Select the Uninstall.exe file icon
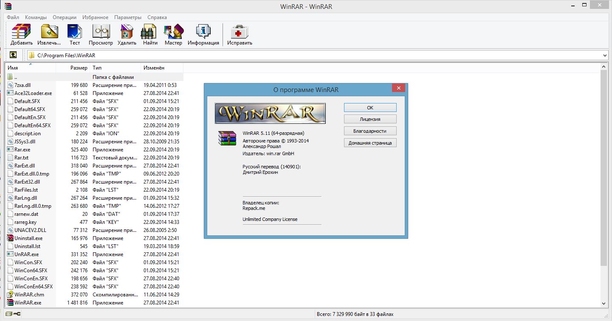This screenshot has width=612, height=321. coord(10,238)
